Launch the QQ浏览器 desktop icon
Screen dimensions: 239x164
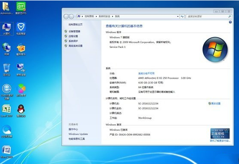(6, 131)
